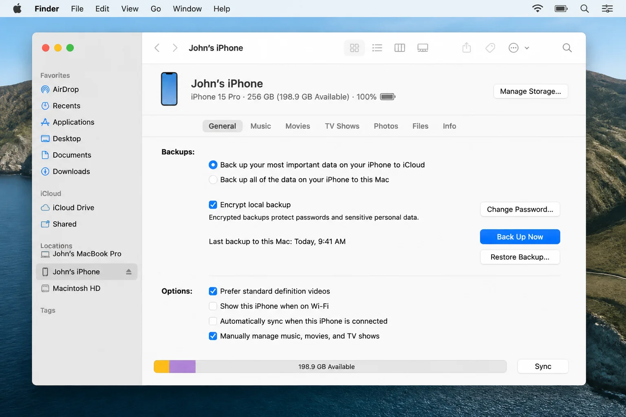Open Control Center icon

[x=607, y=9]
